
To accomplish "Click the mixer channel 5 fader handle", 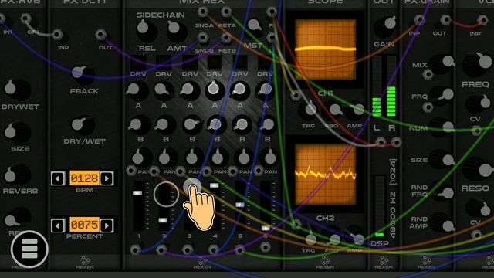I will (240, 205).
